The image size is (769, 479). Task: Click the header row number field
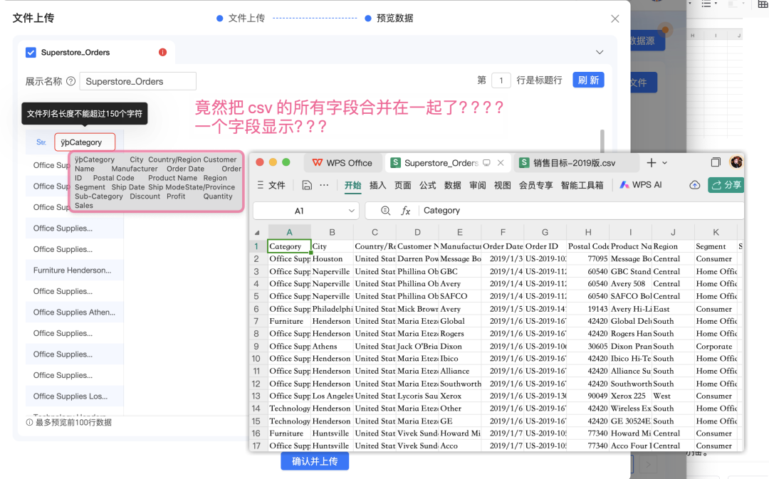point(501,80)
